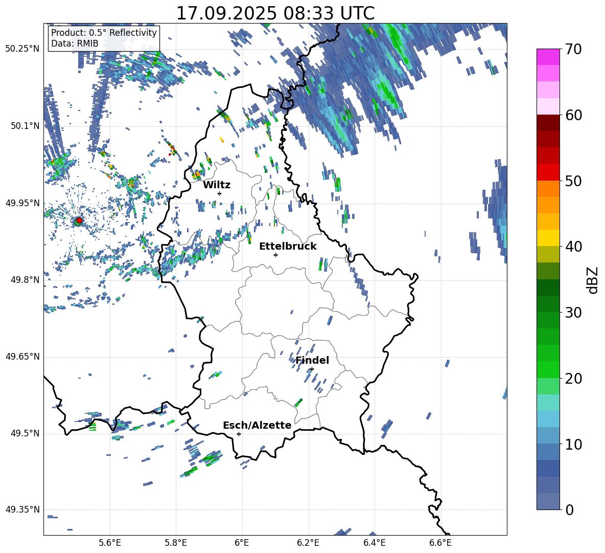This screenshot has height=553, width=605.
Task: Click the Findel station cross marker
Action: (312, 369)
